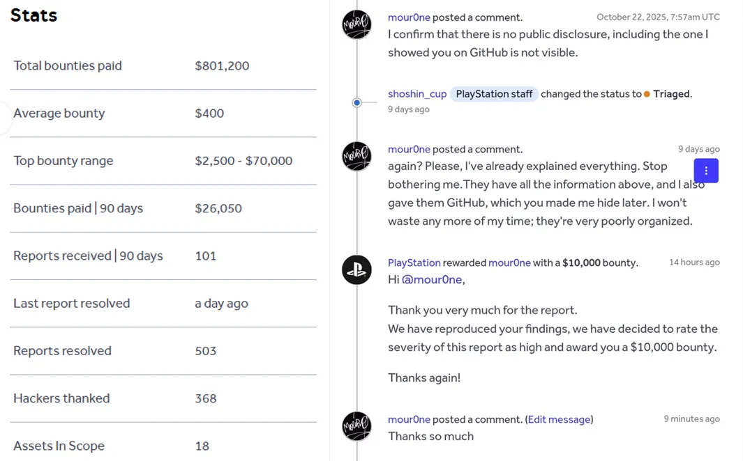Click mour0ne username on 'Thanks so much' comment
This screenshot has height=461, width=743.
(409, 419)
